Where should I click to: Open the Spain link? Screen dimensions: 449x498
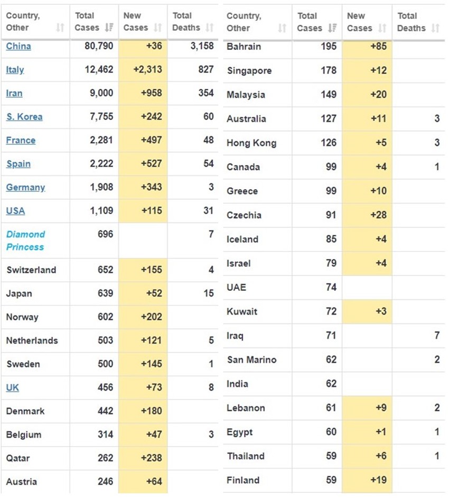[x=18, y=164]
